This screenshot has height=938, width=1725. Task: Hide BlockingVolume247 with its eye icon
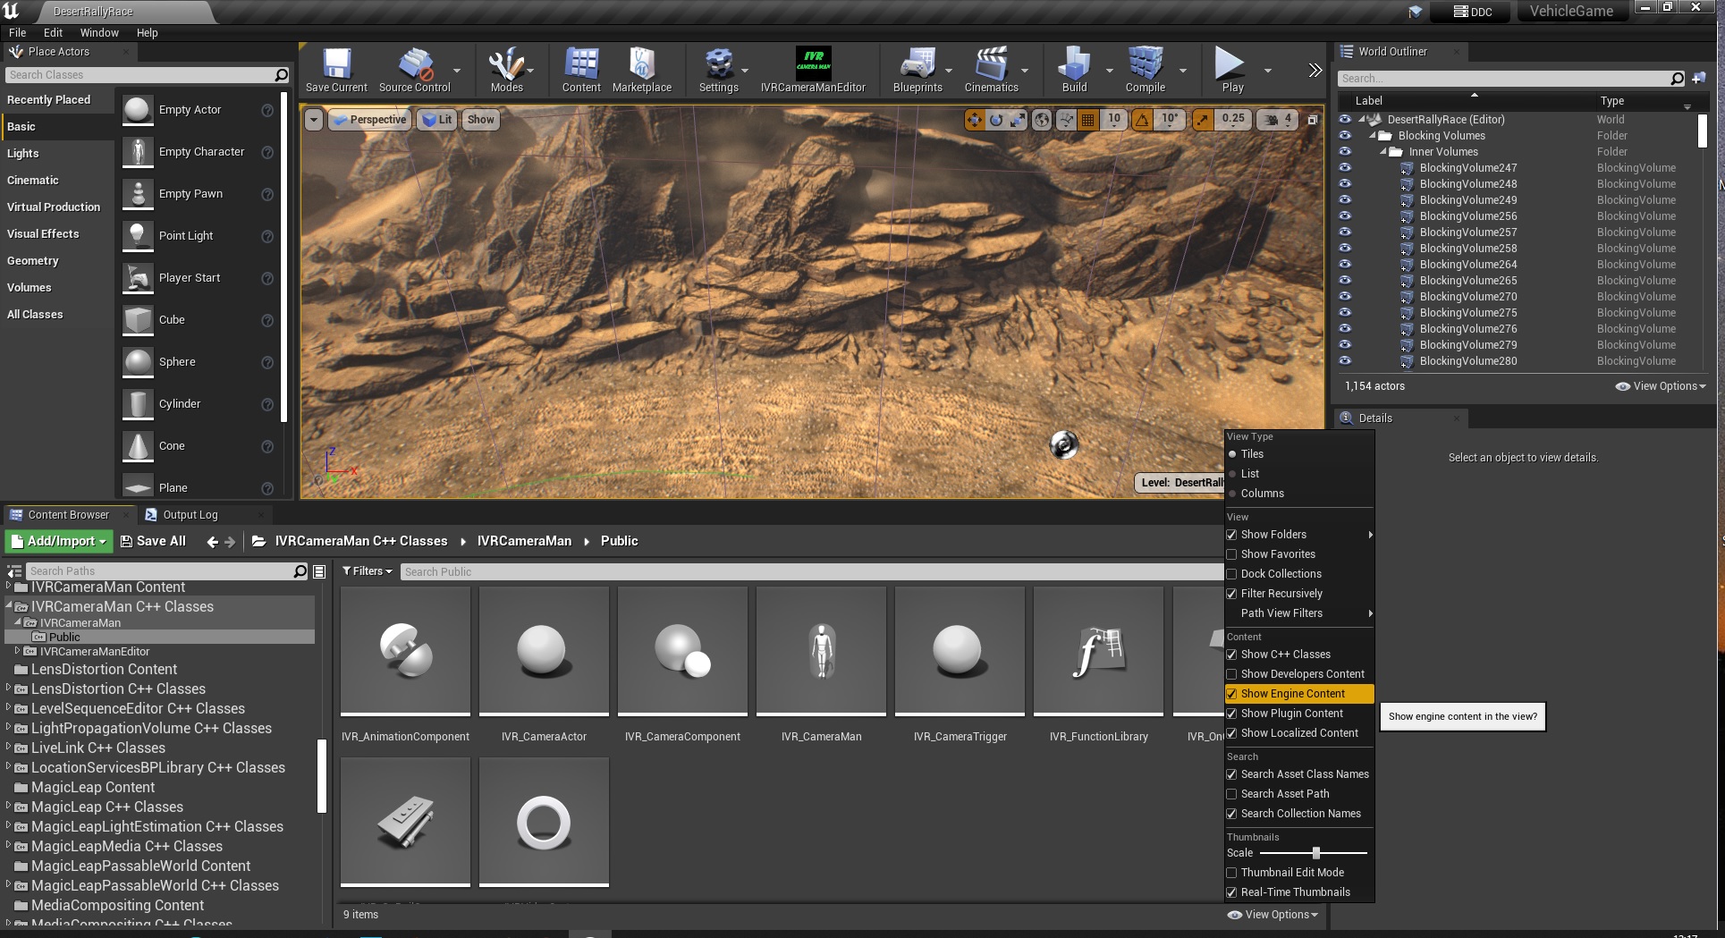pos(1345,167)
